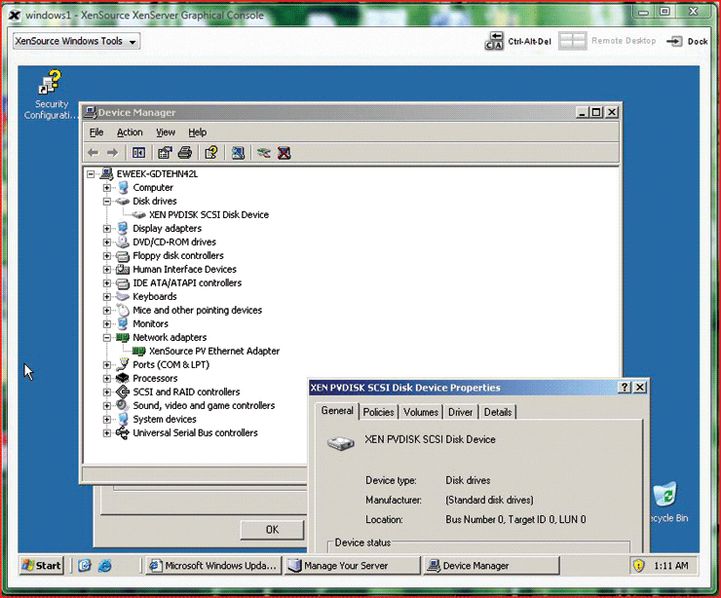The height and width of the screenshot is (598, 721).
Task: Click the Print toolbar icon
Action: [185, 153]
